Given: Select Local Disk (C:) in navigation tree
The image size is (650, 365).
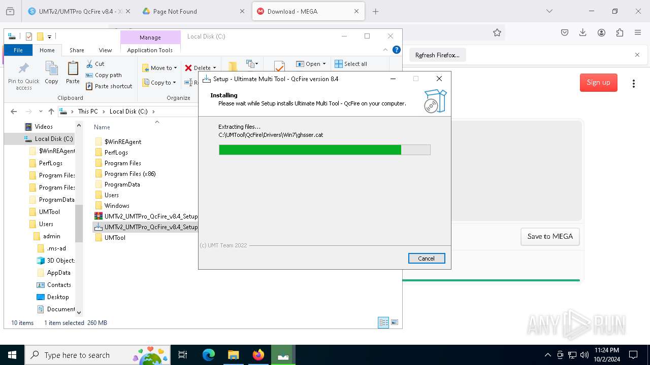Looking at the screenshot, I should coord(53,139).
